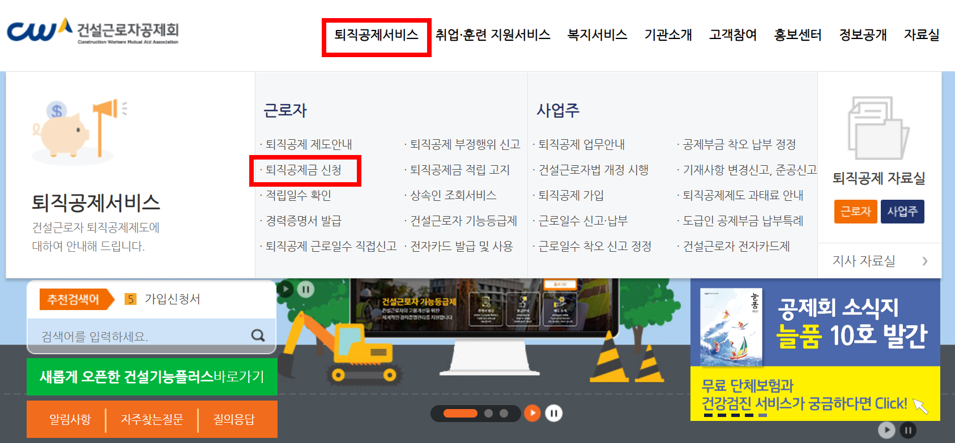Select the first orange slide indicator
This screenshot has width=955, height=443.
click(x=460, y=414)
